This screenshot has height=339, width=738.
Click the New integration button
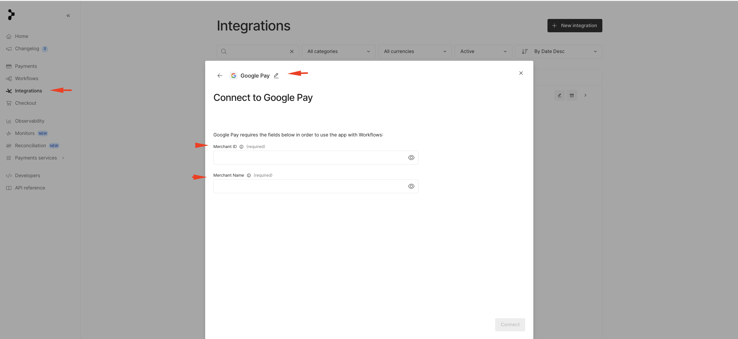tap(575, 26)
